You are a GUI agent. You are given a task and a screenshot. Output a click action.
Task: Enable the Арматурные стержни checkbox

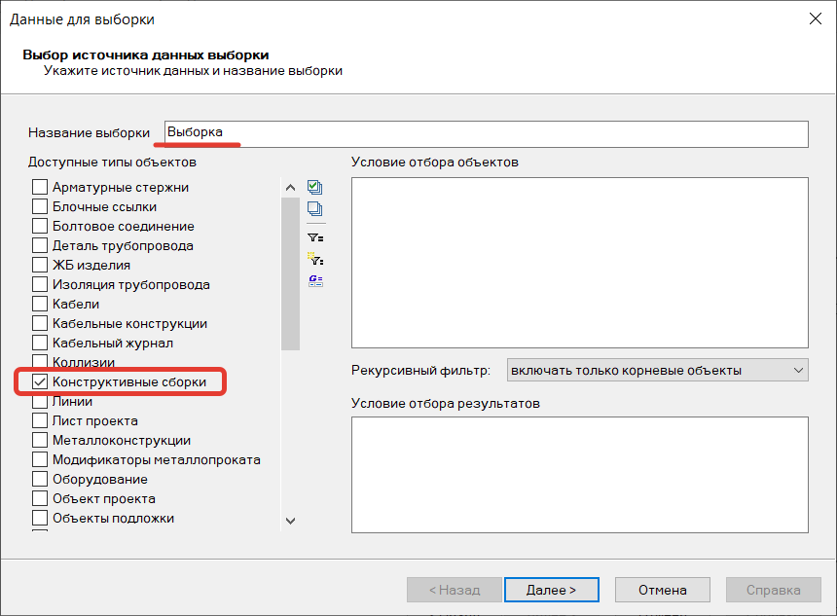click(40, 188)
